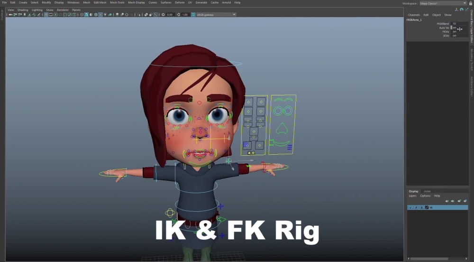Click the gamma value field showing 1.00
This screenshot has height=262, width=474.
click(185, 15)
